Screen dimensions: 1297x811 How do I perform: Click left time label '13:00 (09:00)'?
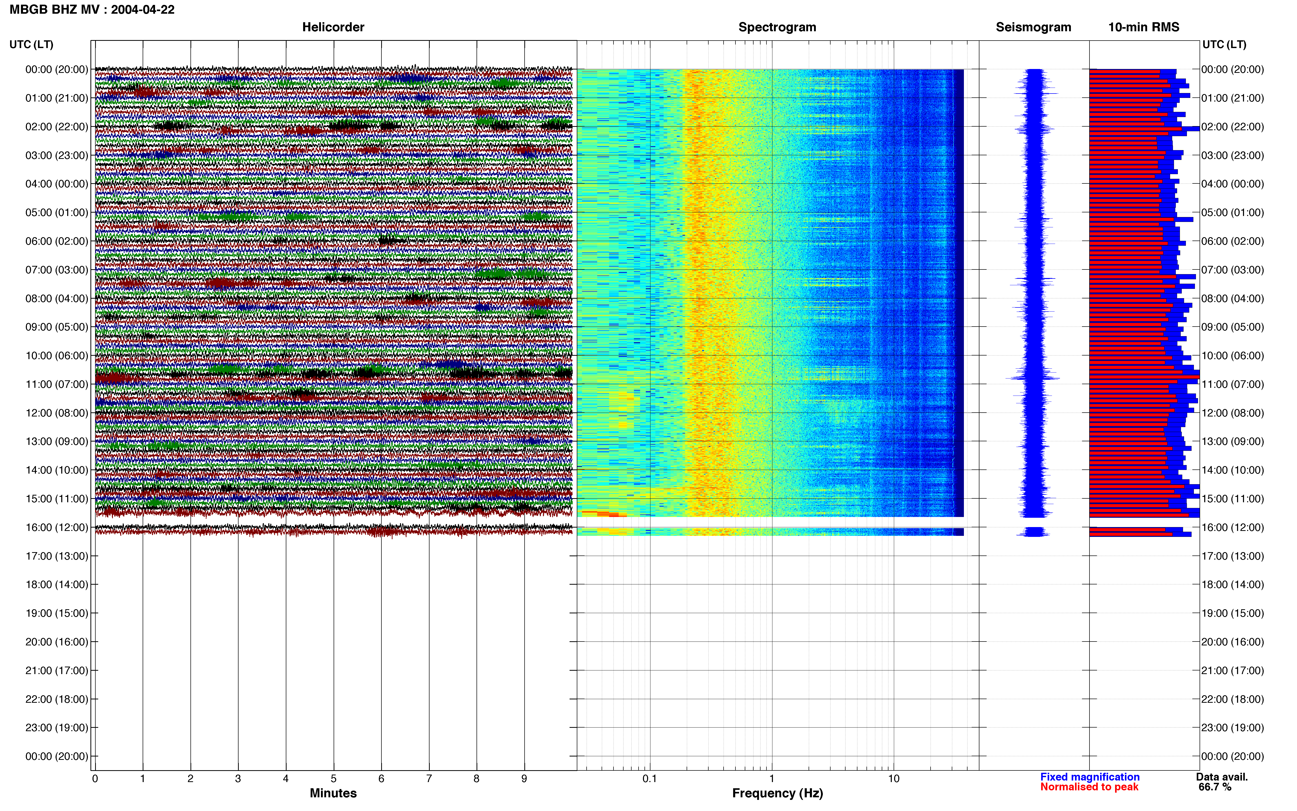(57, 442)
